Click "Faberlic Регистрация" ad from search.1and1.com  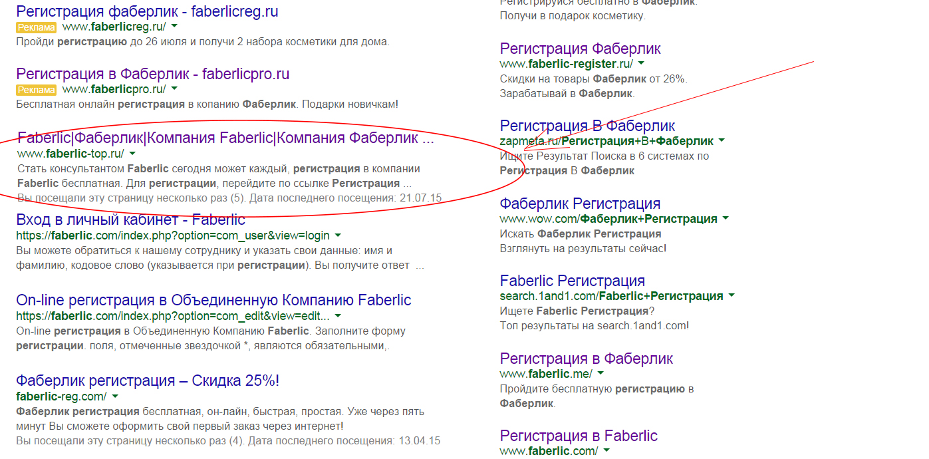[572, 281]
